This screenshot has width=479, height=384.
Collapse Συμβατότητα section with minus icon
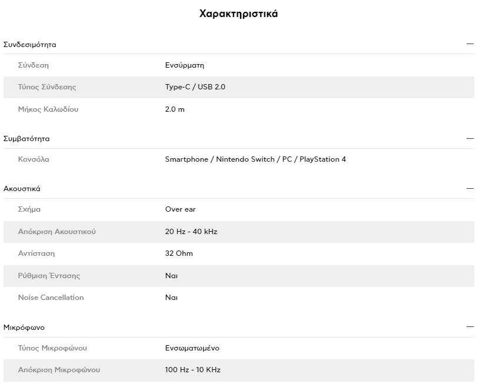tap(470, 139)
